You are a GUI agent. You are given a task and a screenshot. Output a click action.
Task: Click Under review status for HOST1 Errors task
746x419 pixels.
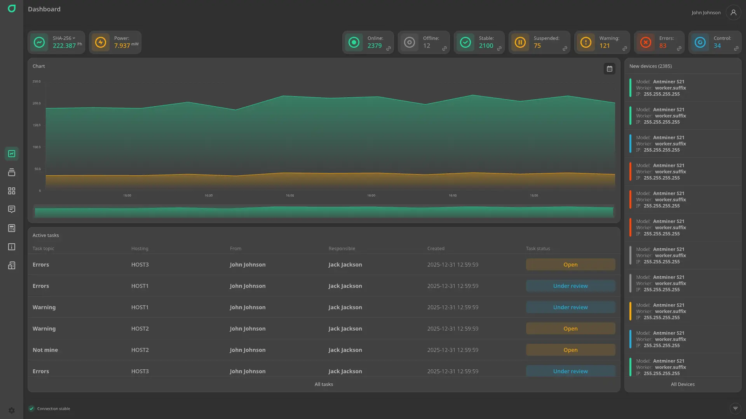(570, 286)
